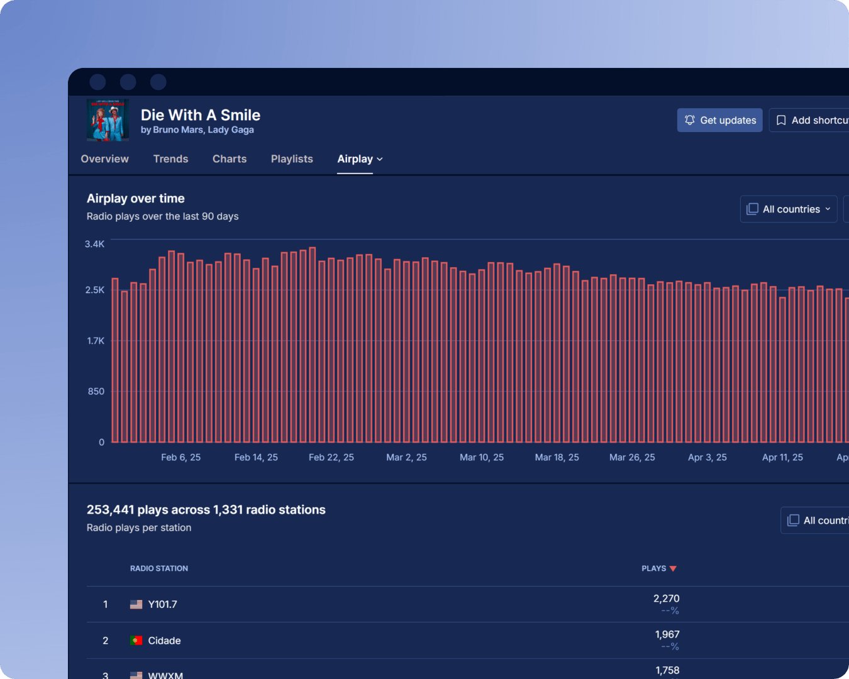Click the red sort arrow next to PLAYS

tap(673, 568)
